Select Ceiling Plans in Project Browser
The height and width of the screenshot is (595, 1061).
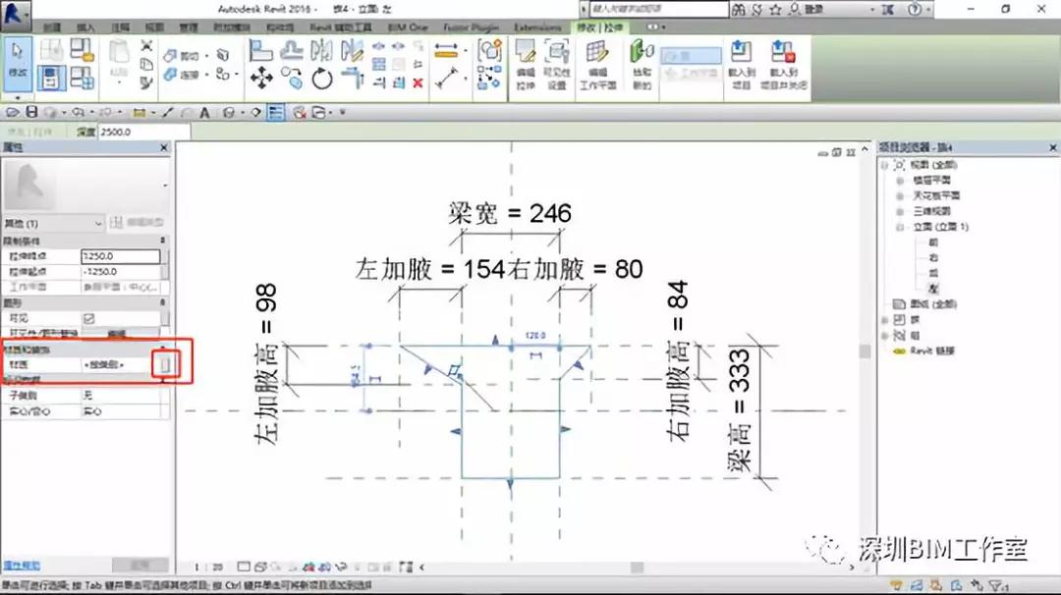pyautogui.click(x=936, y=196)
